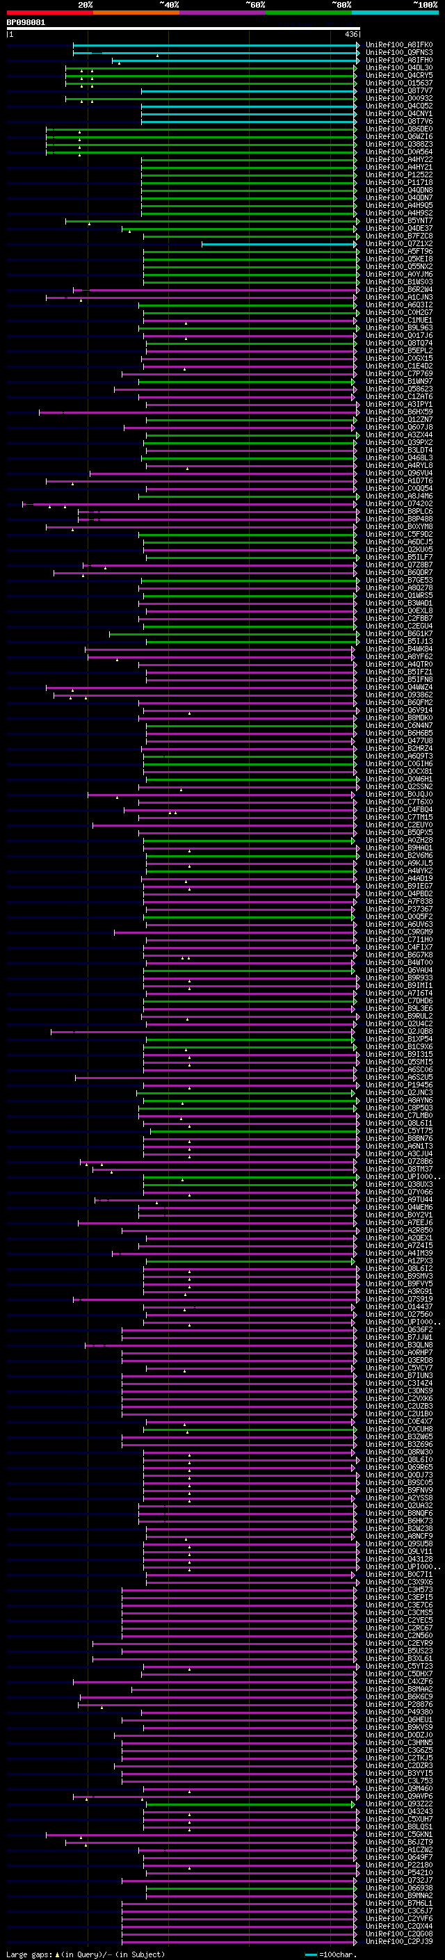
Task: Select hit label UniRef100_Q39PX2
Action: point(399,443)
